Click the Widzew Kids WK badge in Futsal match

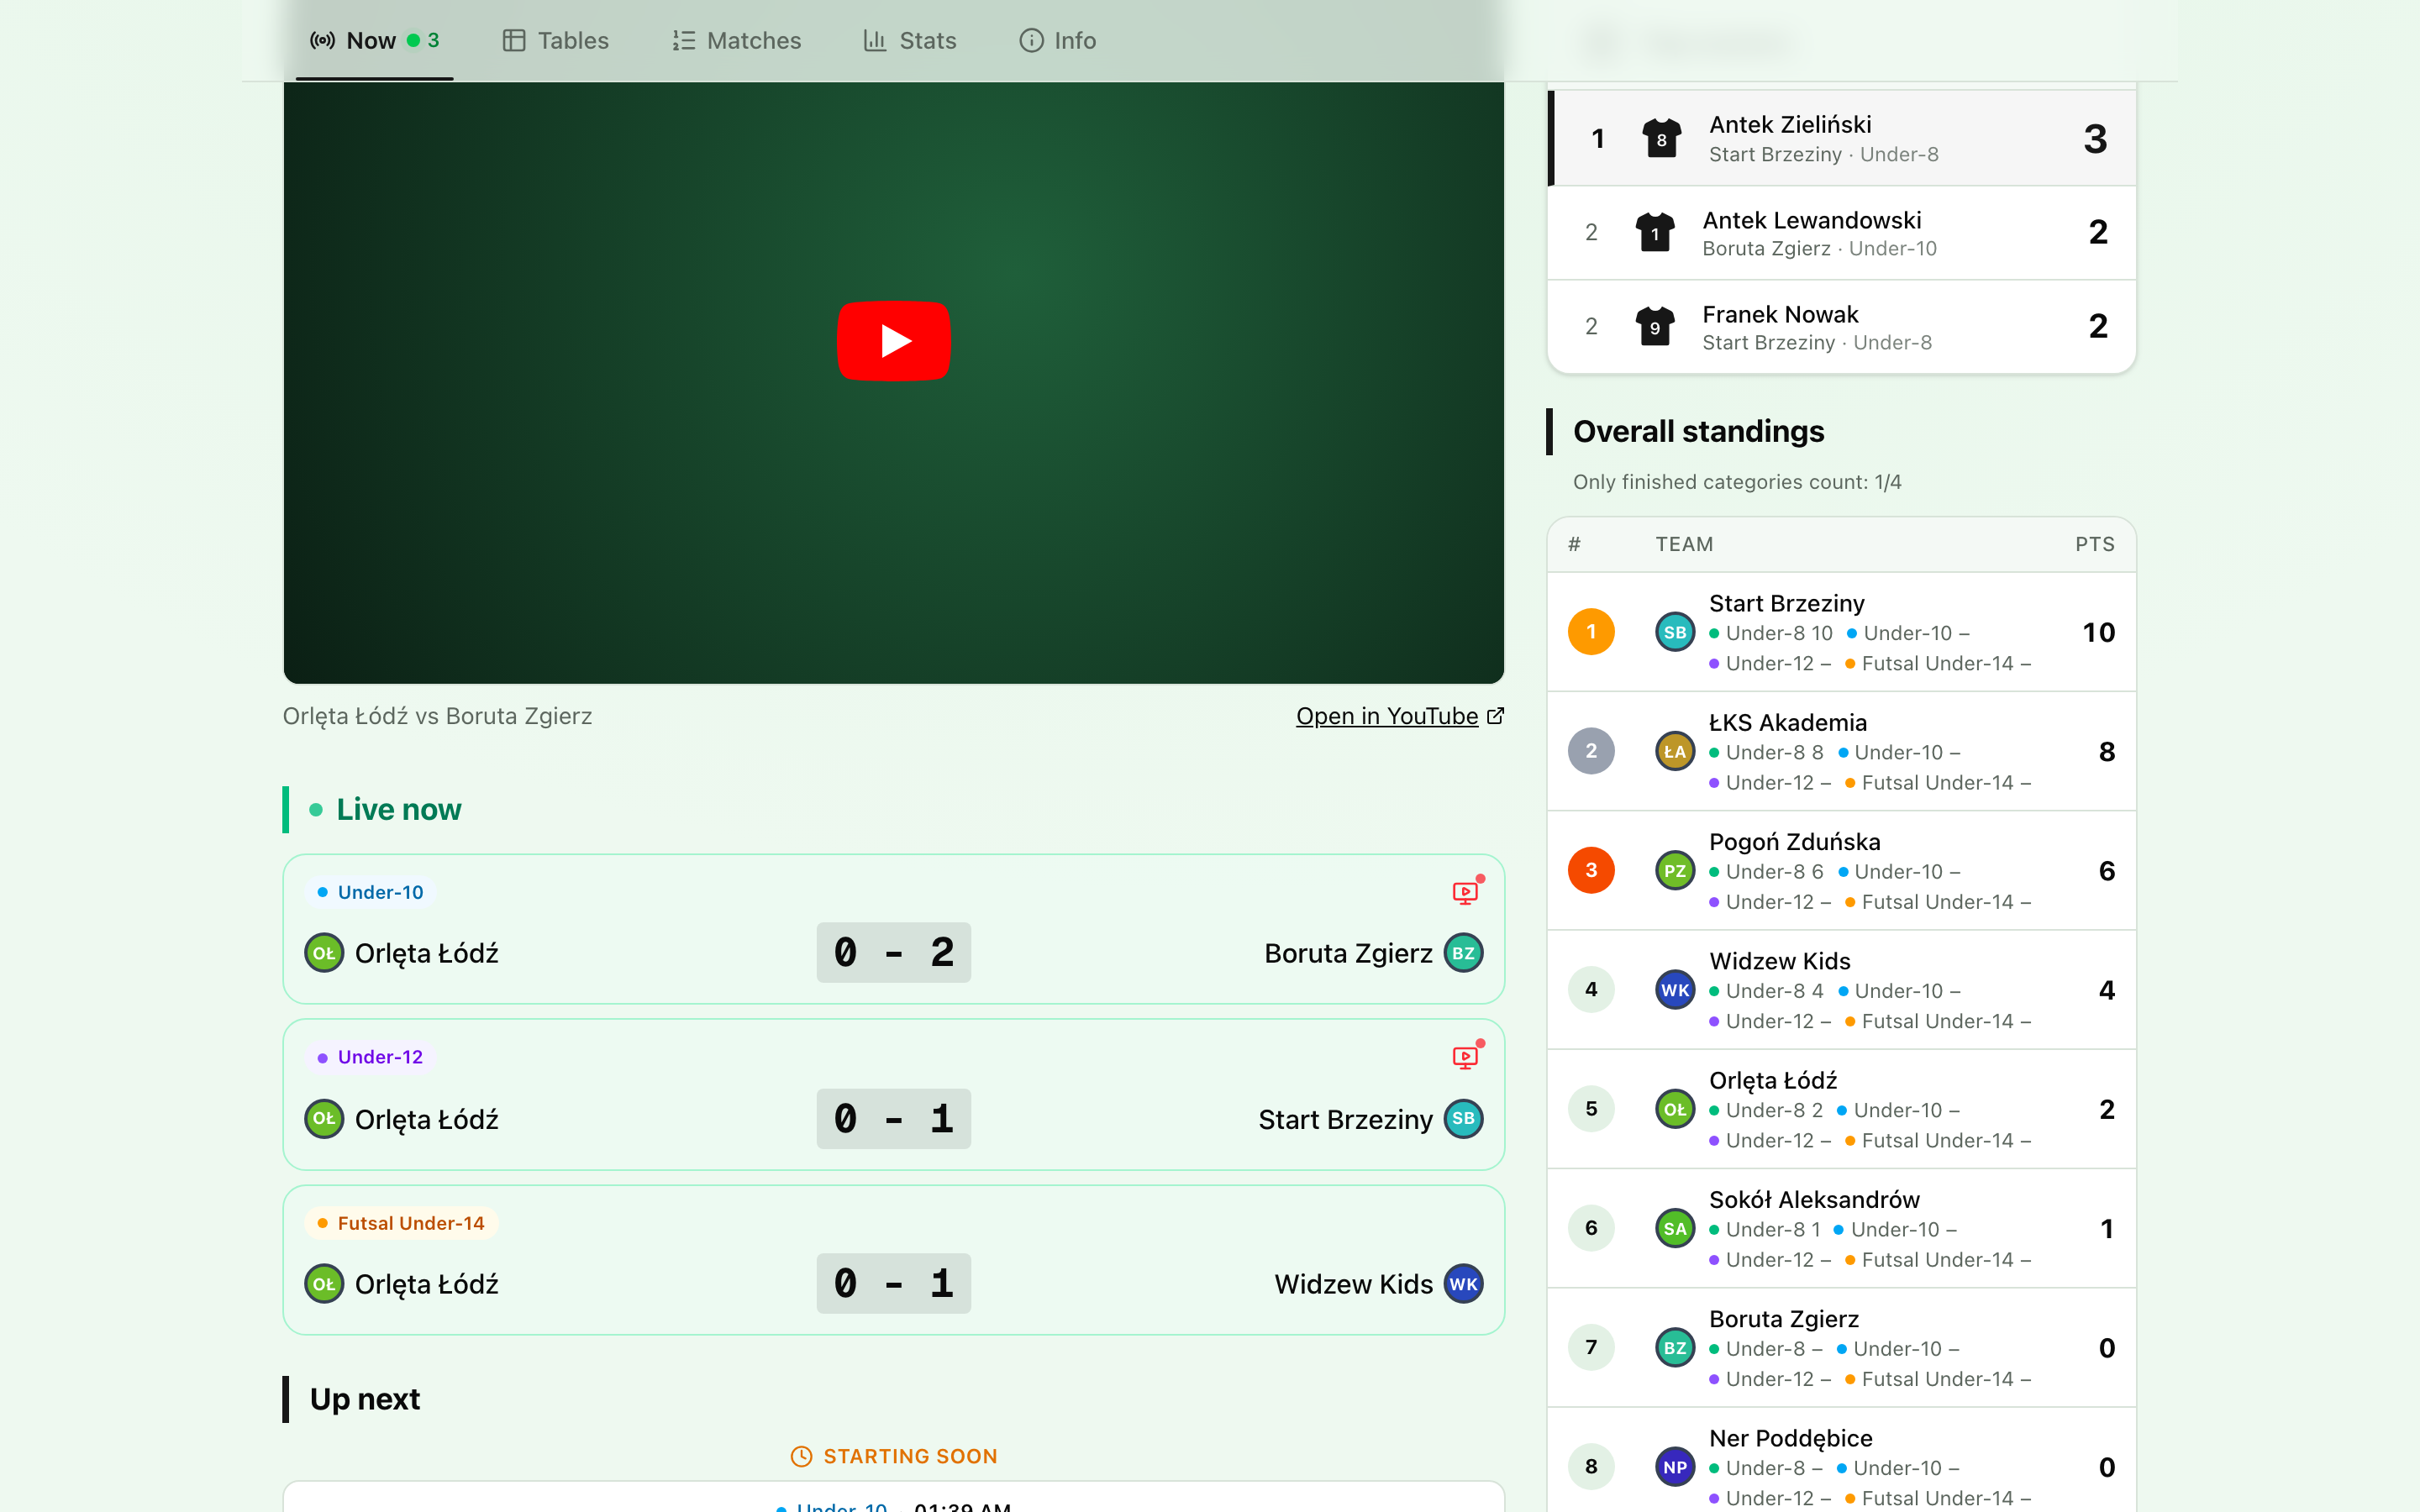(x=1463, y=1284)
